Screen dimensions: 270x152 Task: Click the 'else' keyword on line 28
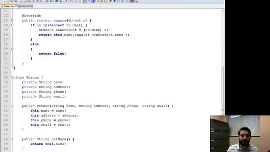(x=35, y=44)
